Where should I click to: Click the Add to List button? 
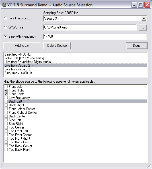tap(22, 46)
